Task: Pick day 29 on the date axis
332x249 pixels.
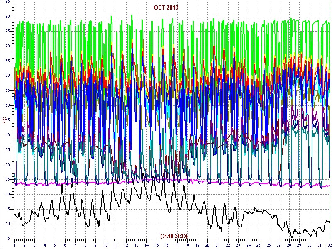Action: [x=299, y=244]
